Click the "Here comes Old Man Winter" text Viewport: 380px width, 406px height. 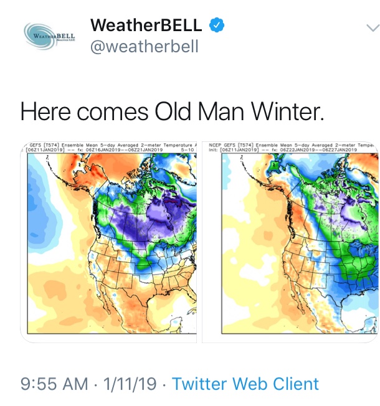click(x=173, y=111)
